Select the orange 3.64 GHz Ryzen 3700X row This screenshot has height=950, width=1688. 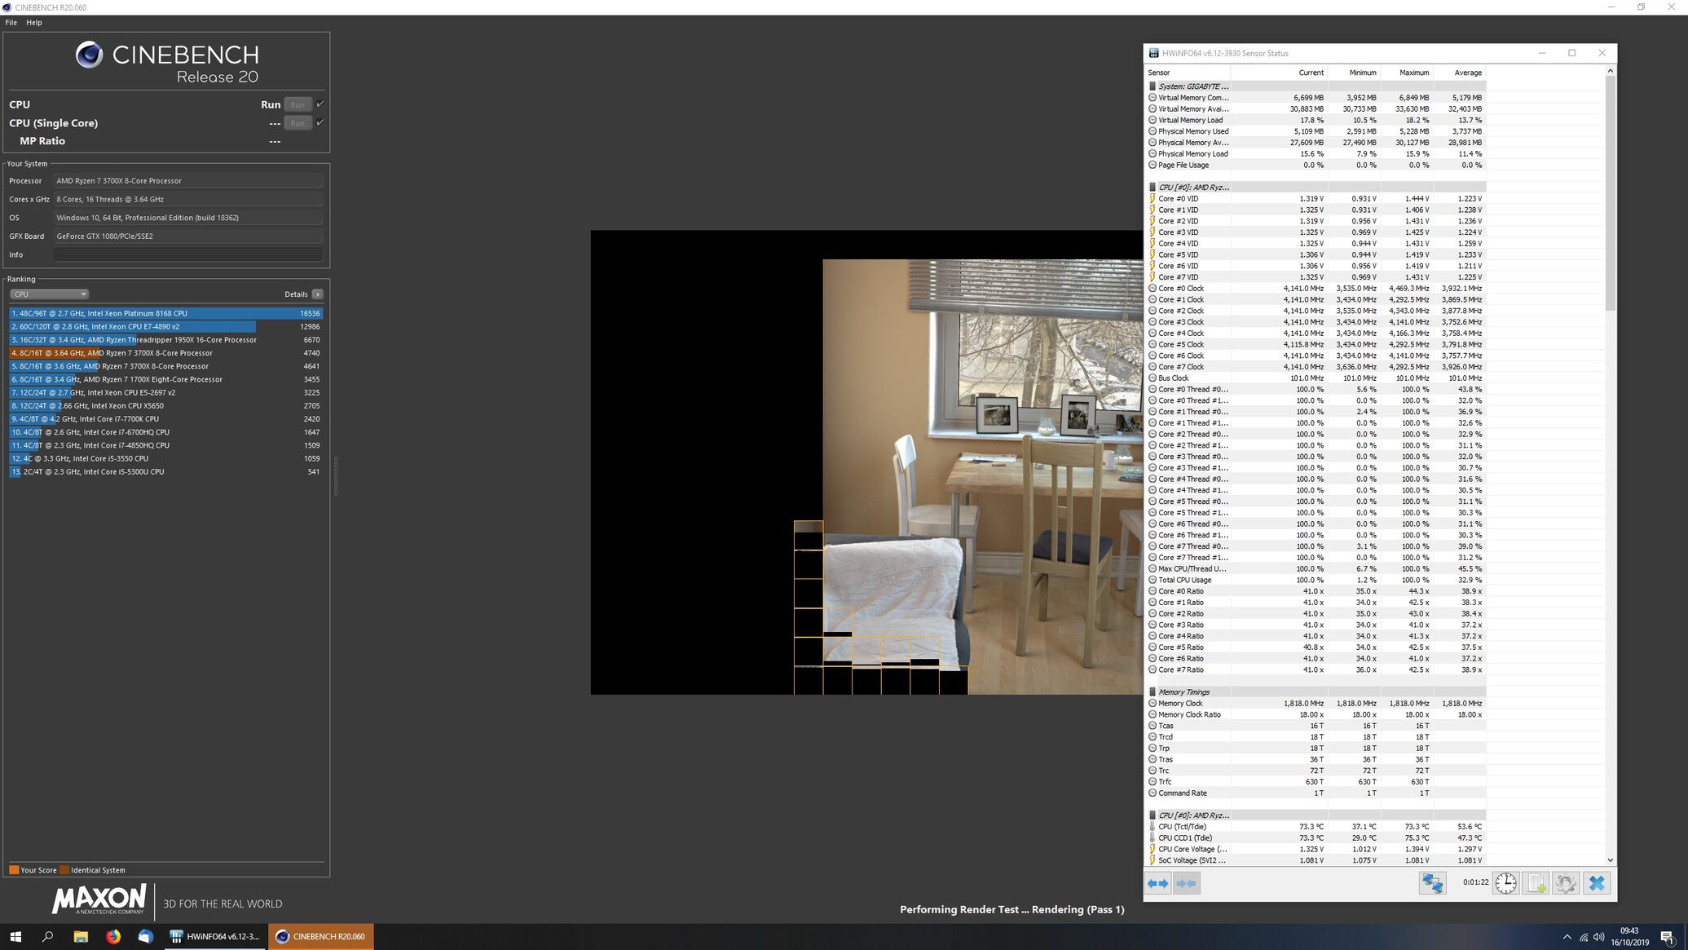click(165, 353)
